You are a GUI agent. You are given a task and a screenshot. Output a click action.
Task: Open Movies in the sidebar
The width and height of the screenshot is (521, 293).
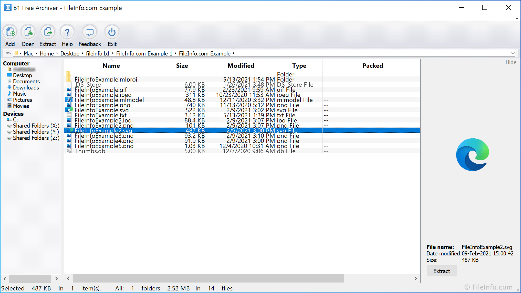click(x=21, y=106)
